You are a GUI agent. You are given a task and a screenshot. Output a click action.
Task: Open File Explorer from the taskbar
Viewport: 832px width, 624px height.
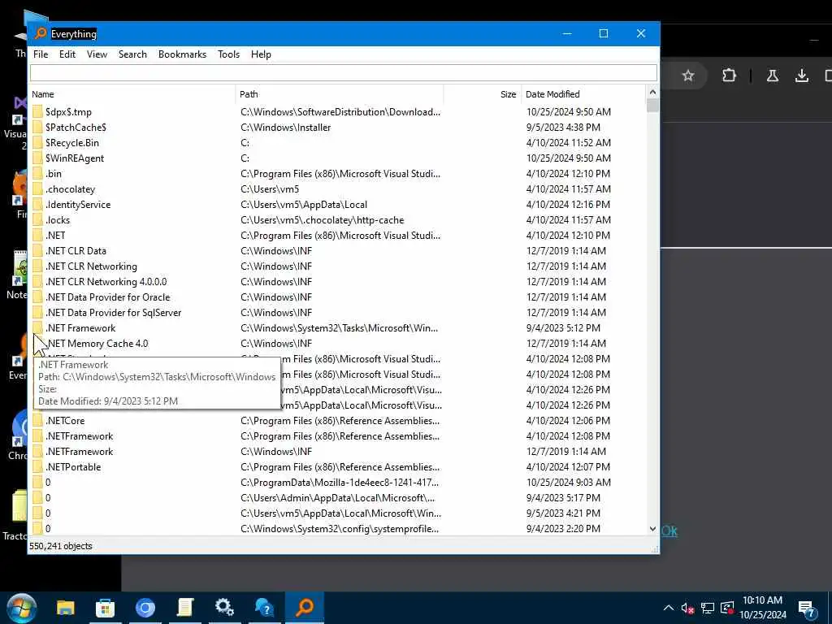[x=66, y=608]
